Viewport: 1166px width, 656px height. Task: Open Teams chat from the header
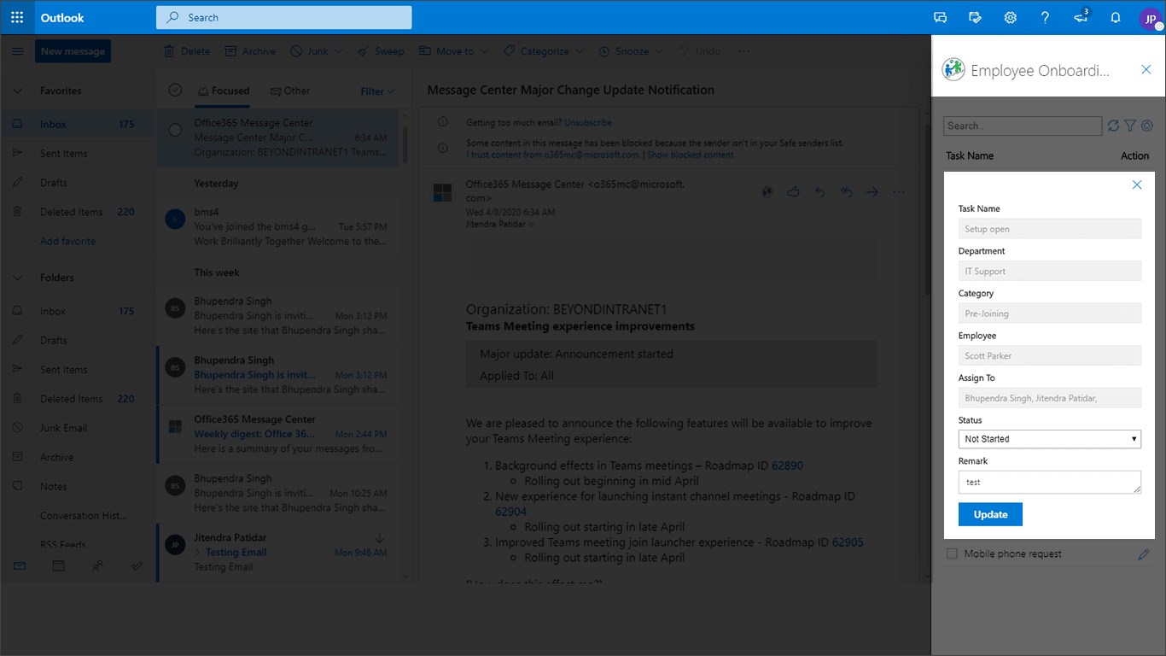[941, 17]
